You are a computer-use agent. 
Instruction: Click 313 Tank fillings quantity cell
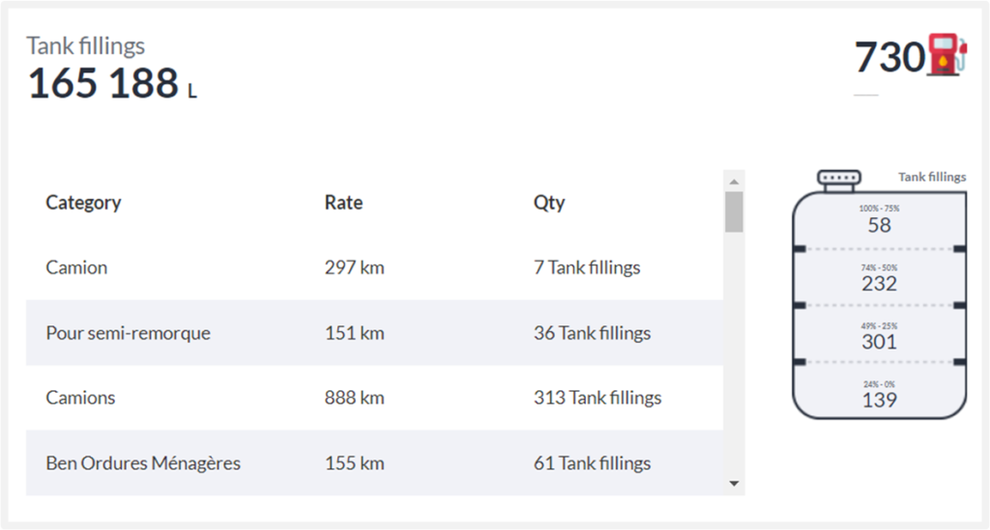coord(597,398)
